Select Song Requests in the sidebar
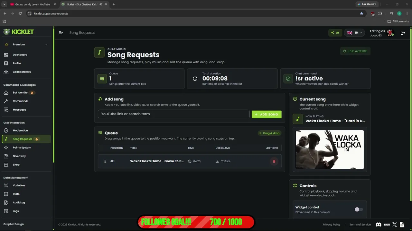412x231 pixels. tap(26, 139)
